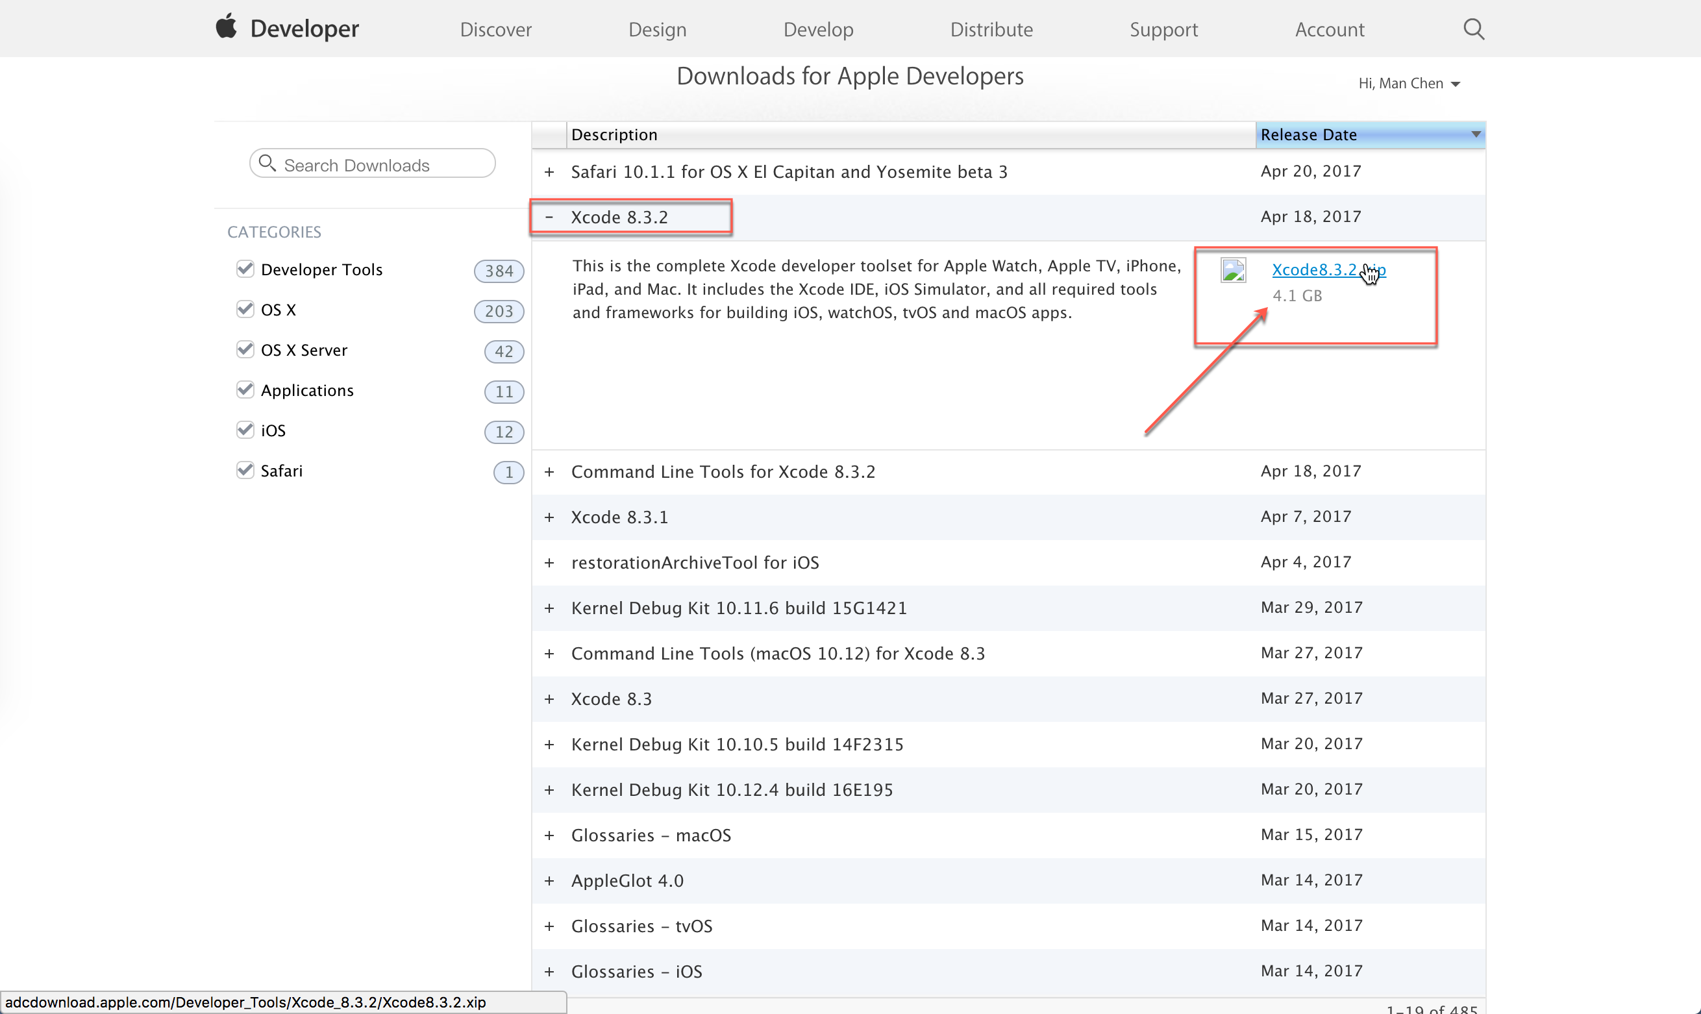Screen dimensions: 1701x1014
Task: Click the Developer Tools count badge 384
Action: point(499,271)
